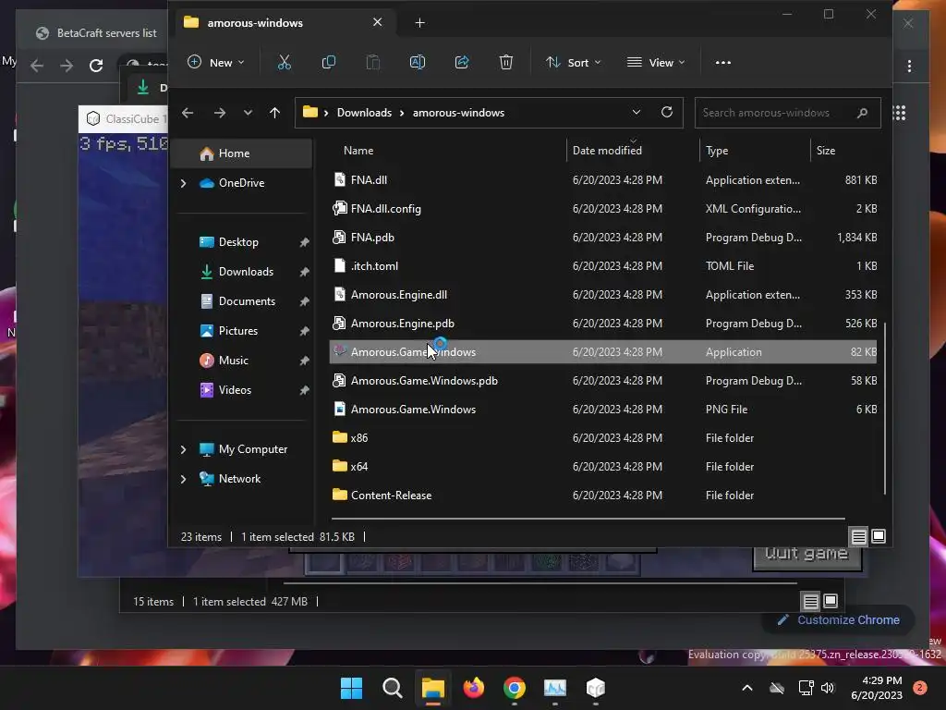Click the Delete trash can icon
946x710 pixels.
[506, 62]
